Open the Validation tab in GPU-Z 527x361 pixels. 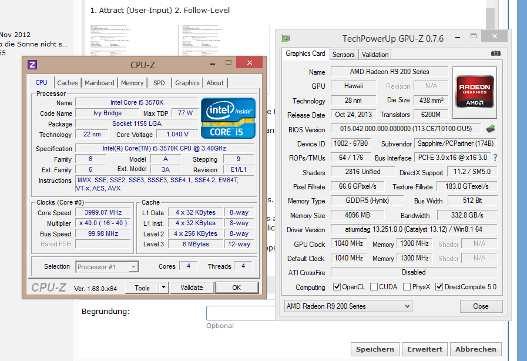point(375,55)
